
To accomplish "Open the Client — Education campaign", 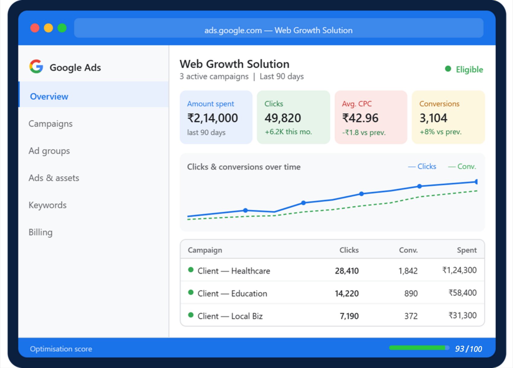I will click(x=232, y=293).
